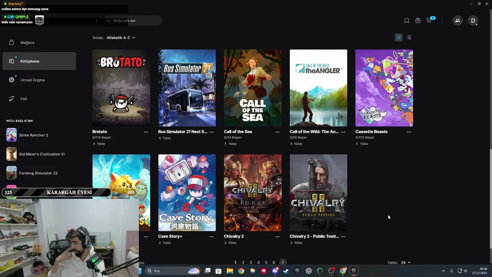The width and height of the screenshot is (492, 277).
Task: Click Yükle under Cave Story+
Action: pos(165,243)
